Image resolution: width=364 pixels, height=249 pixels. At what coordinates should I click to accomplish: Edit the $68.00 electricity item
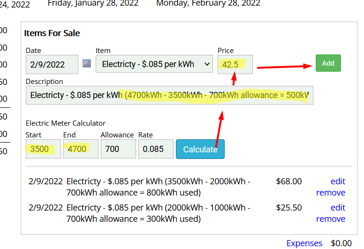(x=338, y=181)
